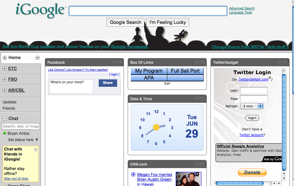The image size is (294, 186).
Task: Expand the FSO tab plus icon
Action: coord(4,79)
